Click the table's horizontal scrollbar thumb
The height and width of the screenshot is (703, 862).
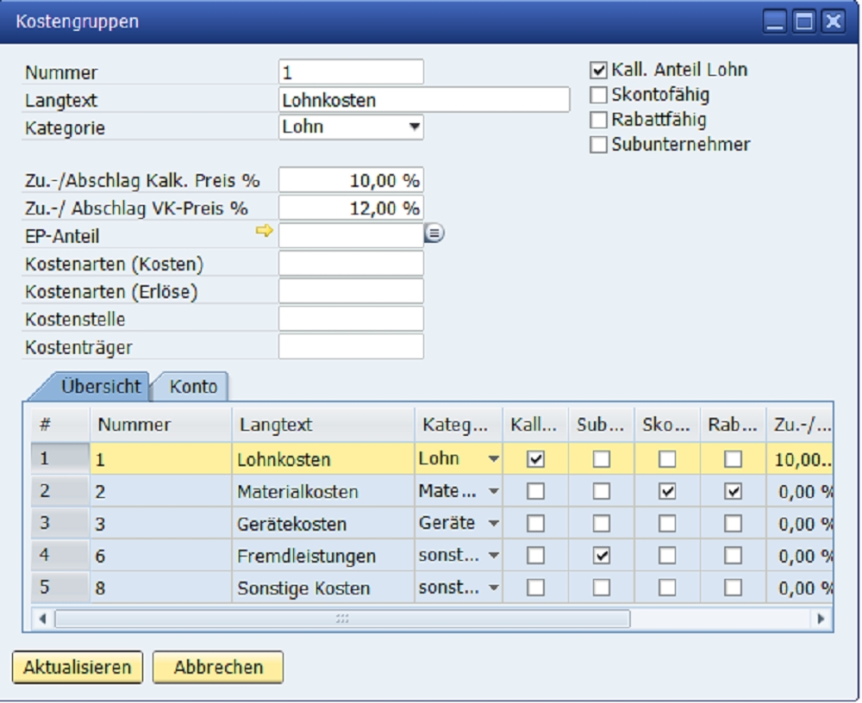[x=342, y=619]
